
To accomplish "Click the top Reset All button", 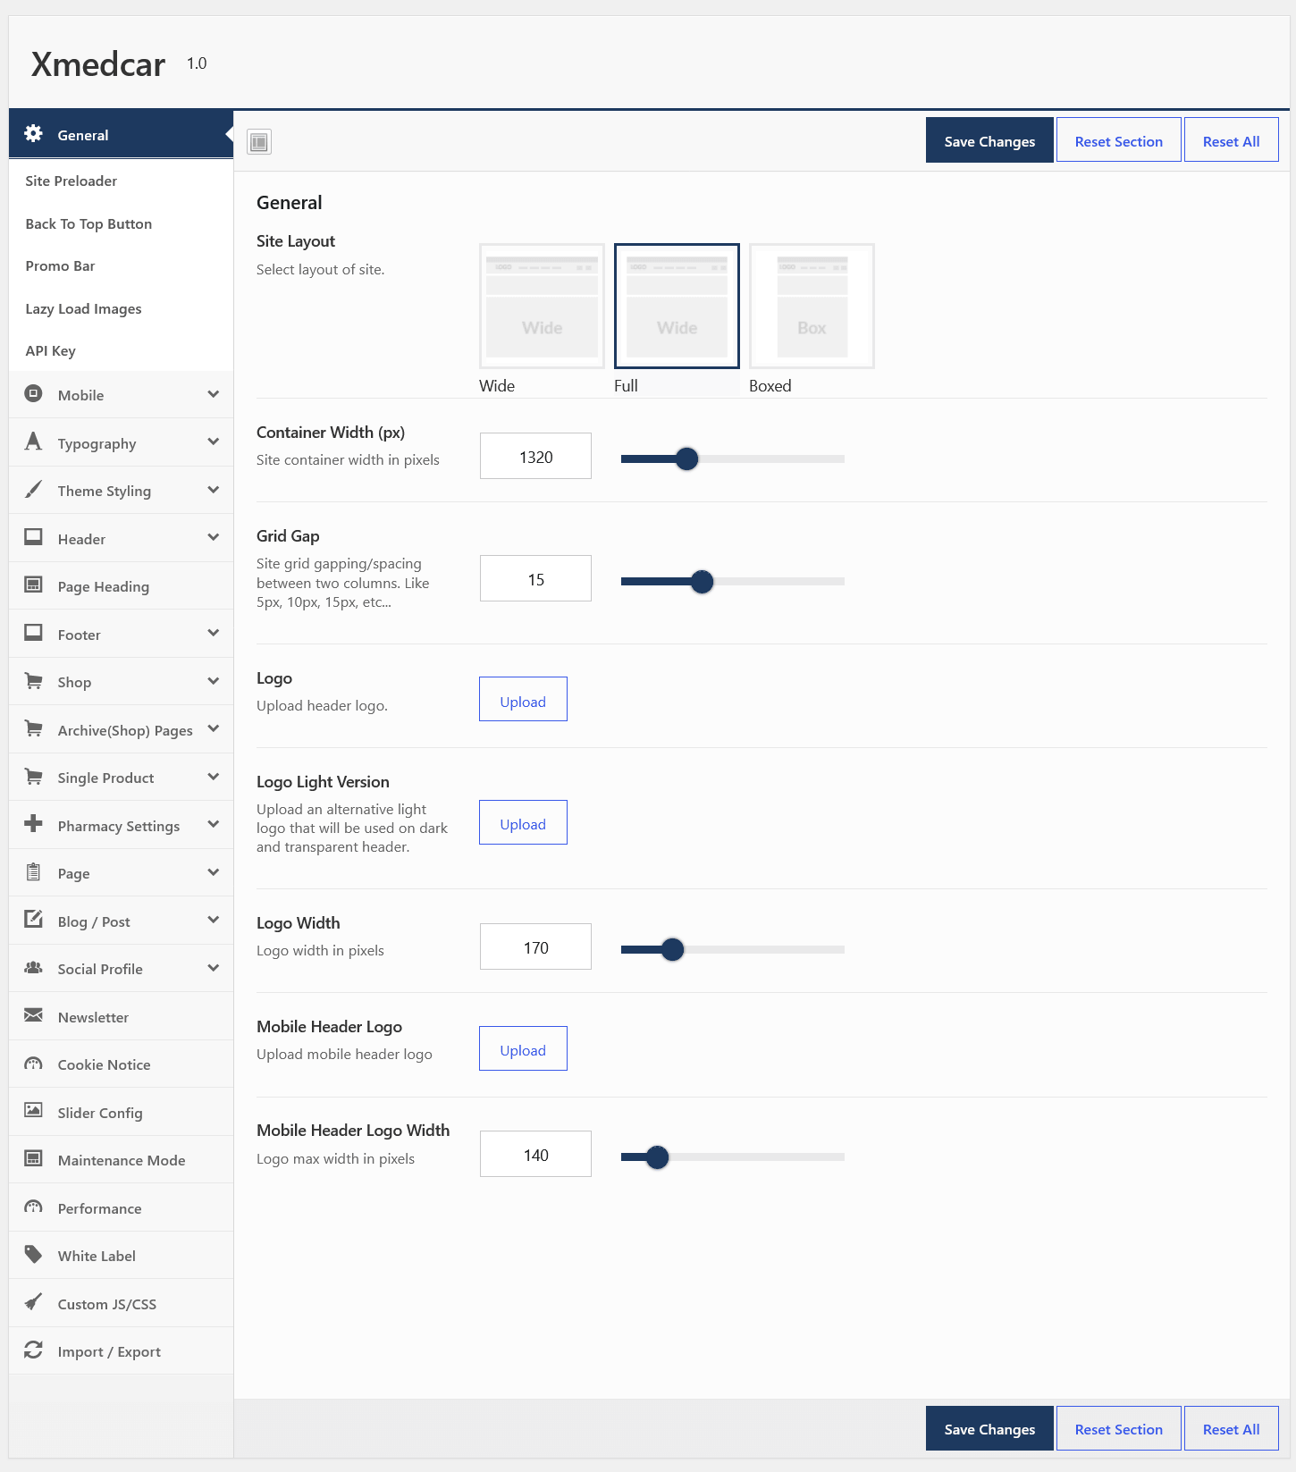I will tap(1231, 140).
